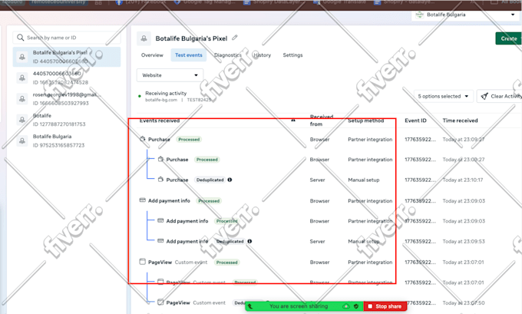
Task: Click the sort icon in the Events received column header
Action: pyautogui.click(x=293, y=121)
